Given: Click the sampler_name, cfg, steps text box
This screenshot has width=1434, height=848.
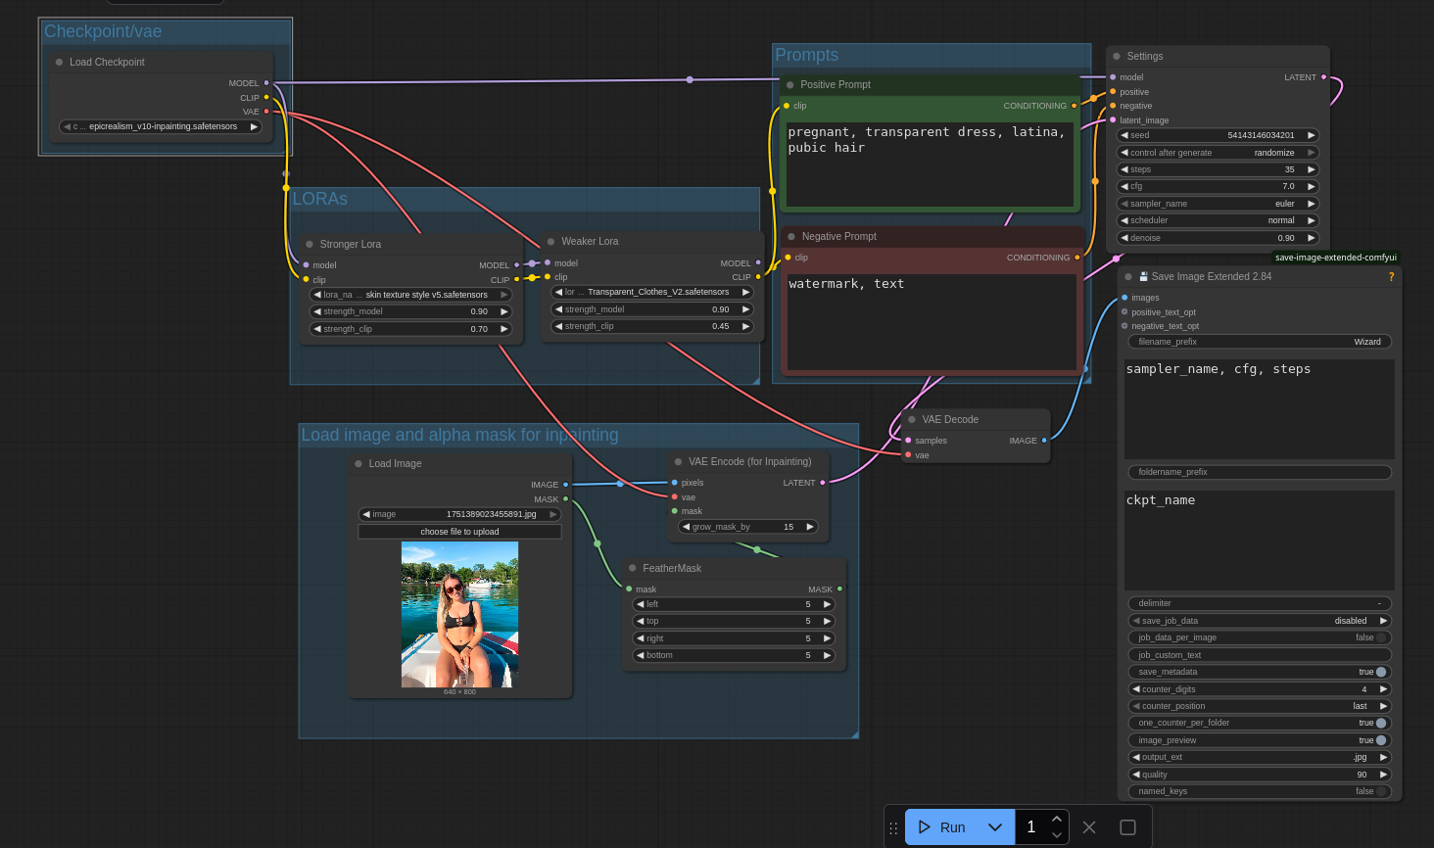Looking at the screenshot, I should coord(1260,408).
